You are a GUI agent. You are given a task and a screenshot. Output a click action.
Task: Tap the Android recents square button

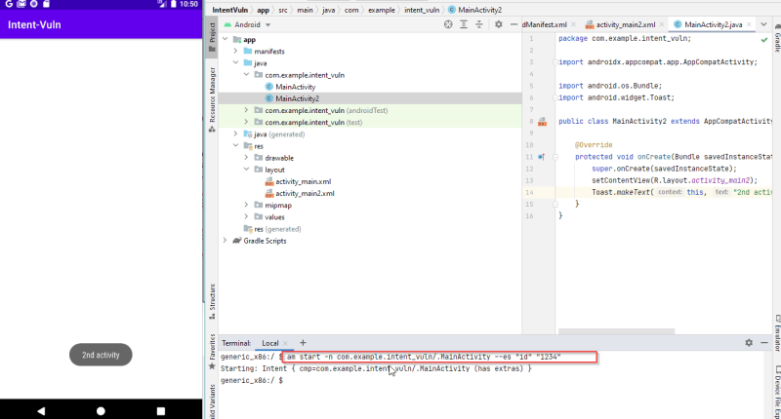pos(160,410)
